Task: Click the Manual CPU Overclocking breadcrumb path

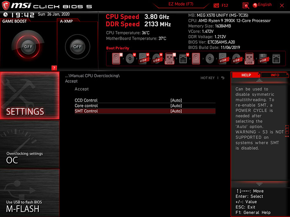Action: [92, 76]
